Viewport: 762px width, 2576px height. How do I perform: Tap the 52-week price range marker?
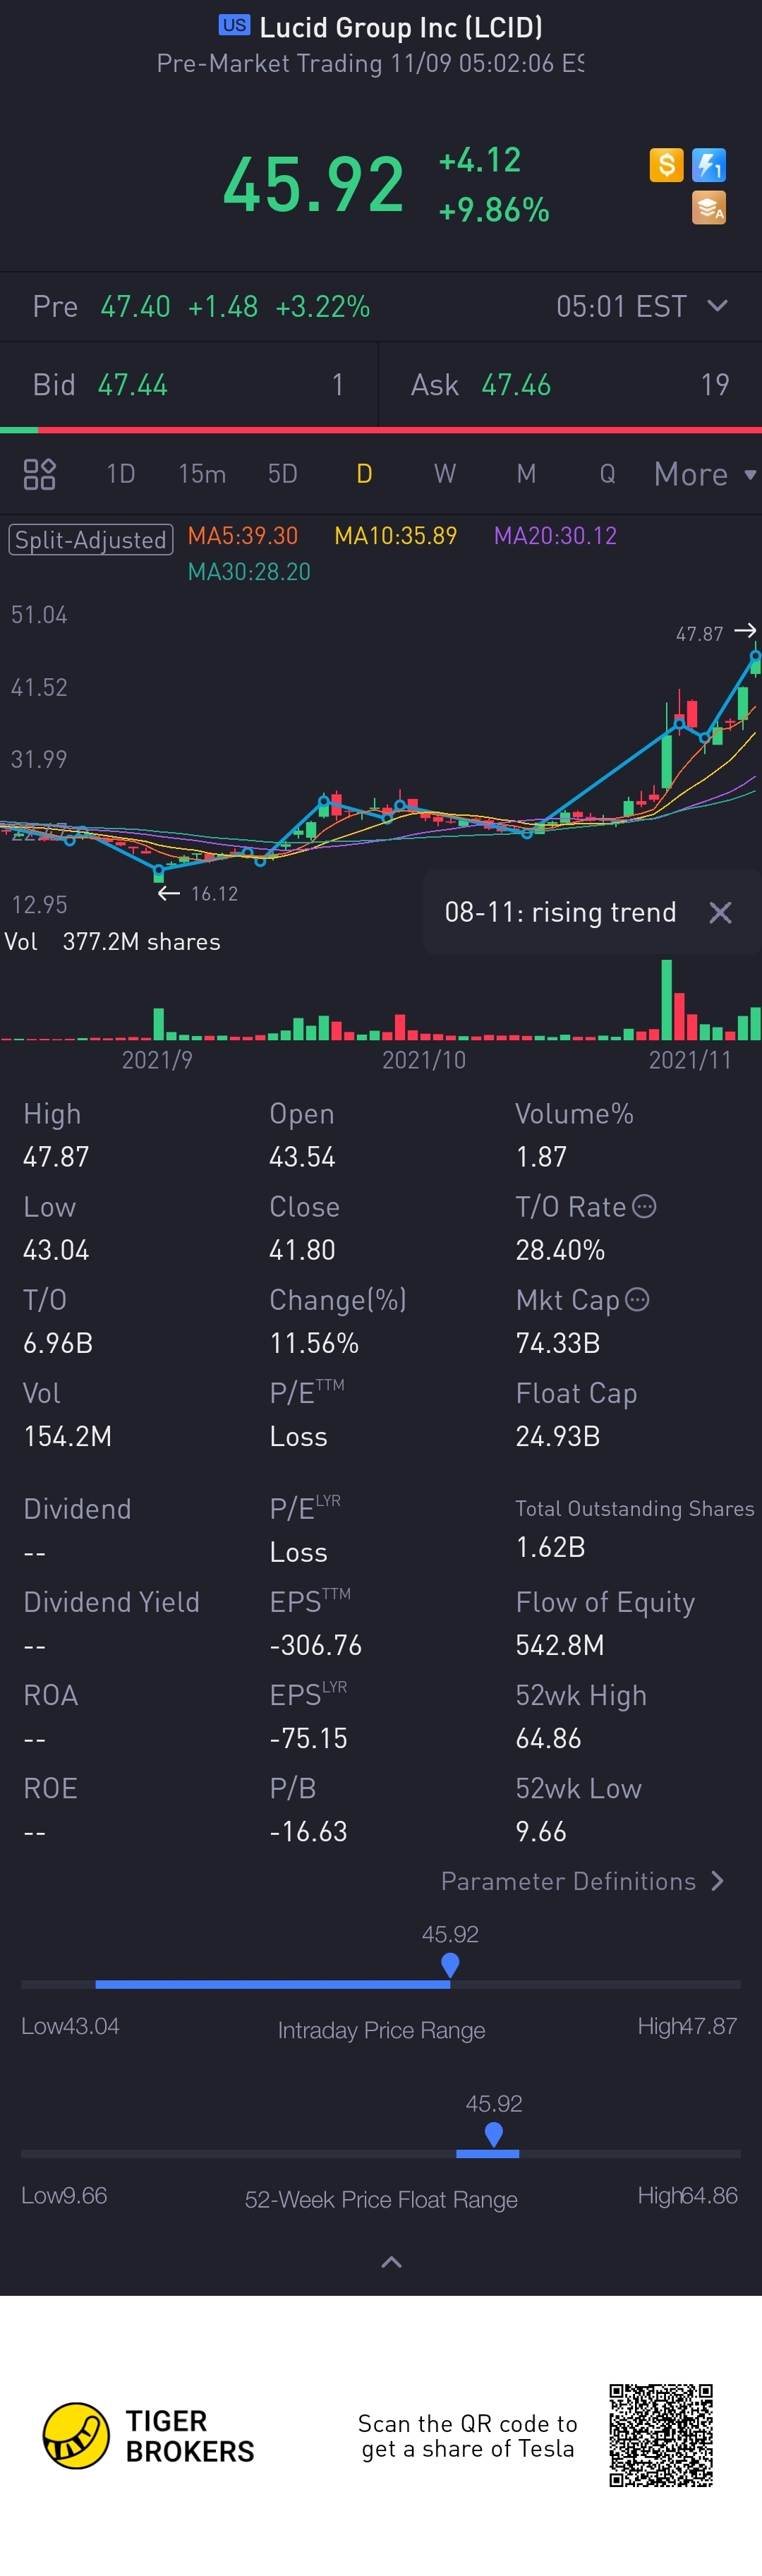(493, 2134)
